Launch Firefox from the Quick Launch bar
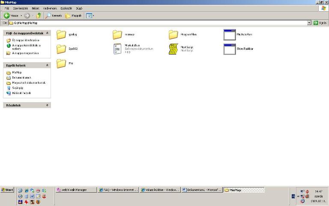The image size is (329, 206). 38,202
